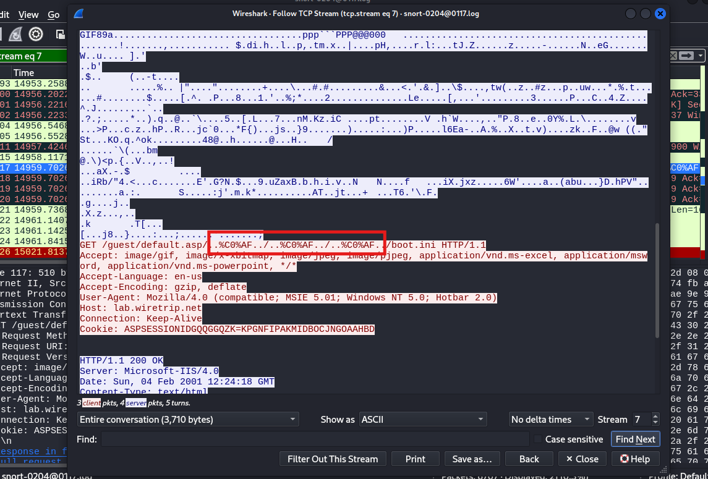Screen dimensions: 708x479
Task: Select packet row with time 14961.841
Action: coord(33,241)
